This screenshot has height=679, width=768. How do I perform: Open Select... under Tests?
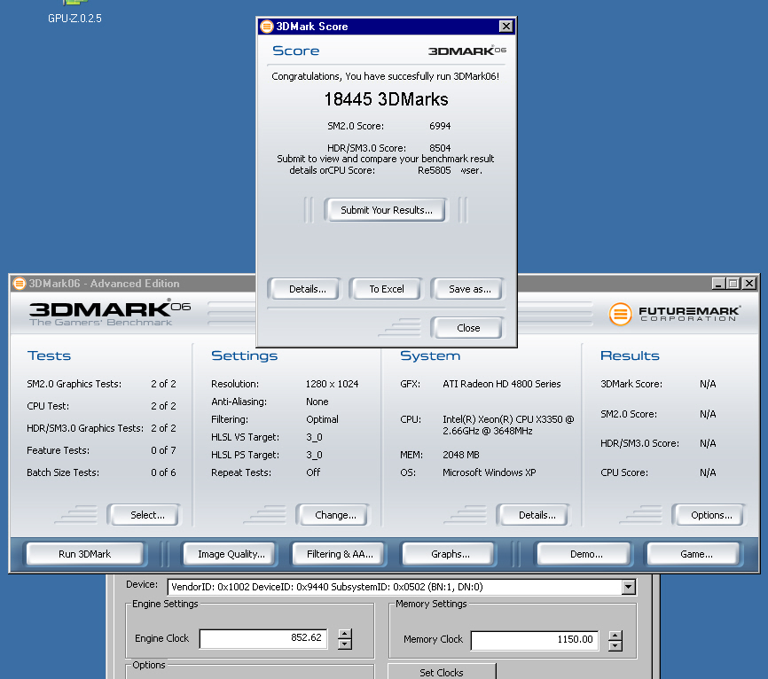pyautogui.click(x=145, y=515)
